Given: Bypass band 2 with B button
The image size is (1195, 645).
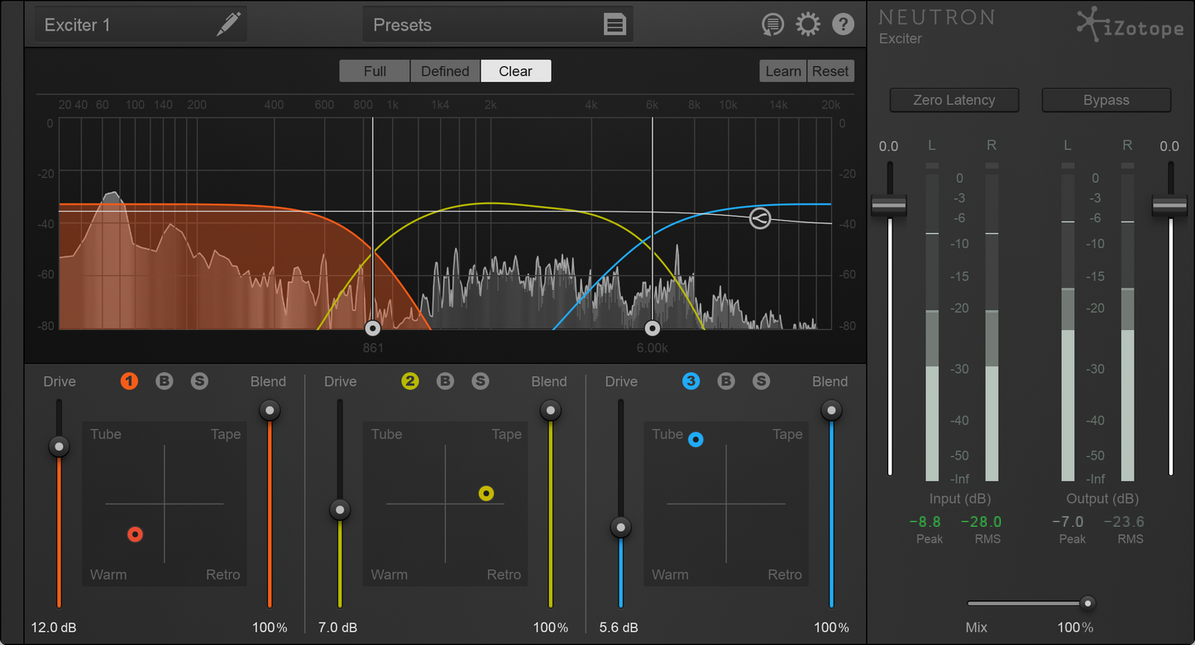Looking at the screenshot, I should click(x=445, y=381).
